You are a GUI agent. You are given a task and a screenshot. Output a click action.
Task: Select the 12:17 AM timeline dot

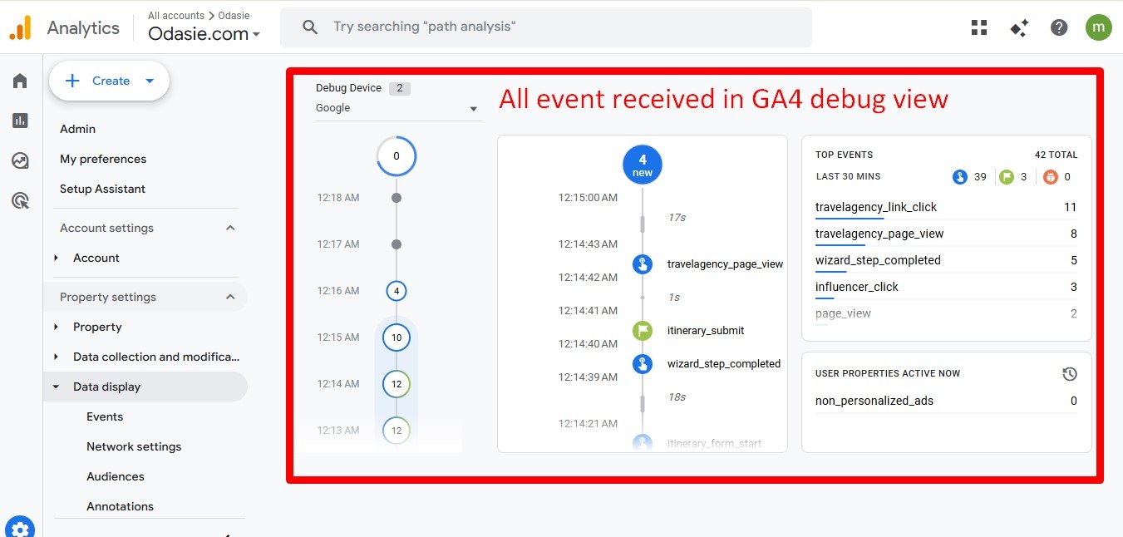pos(396,244)
